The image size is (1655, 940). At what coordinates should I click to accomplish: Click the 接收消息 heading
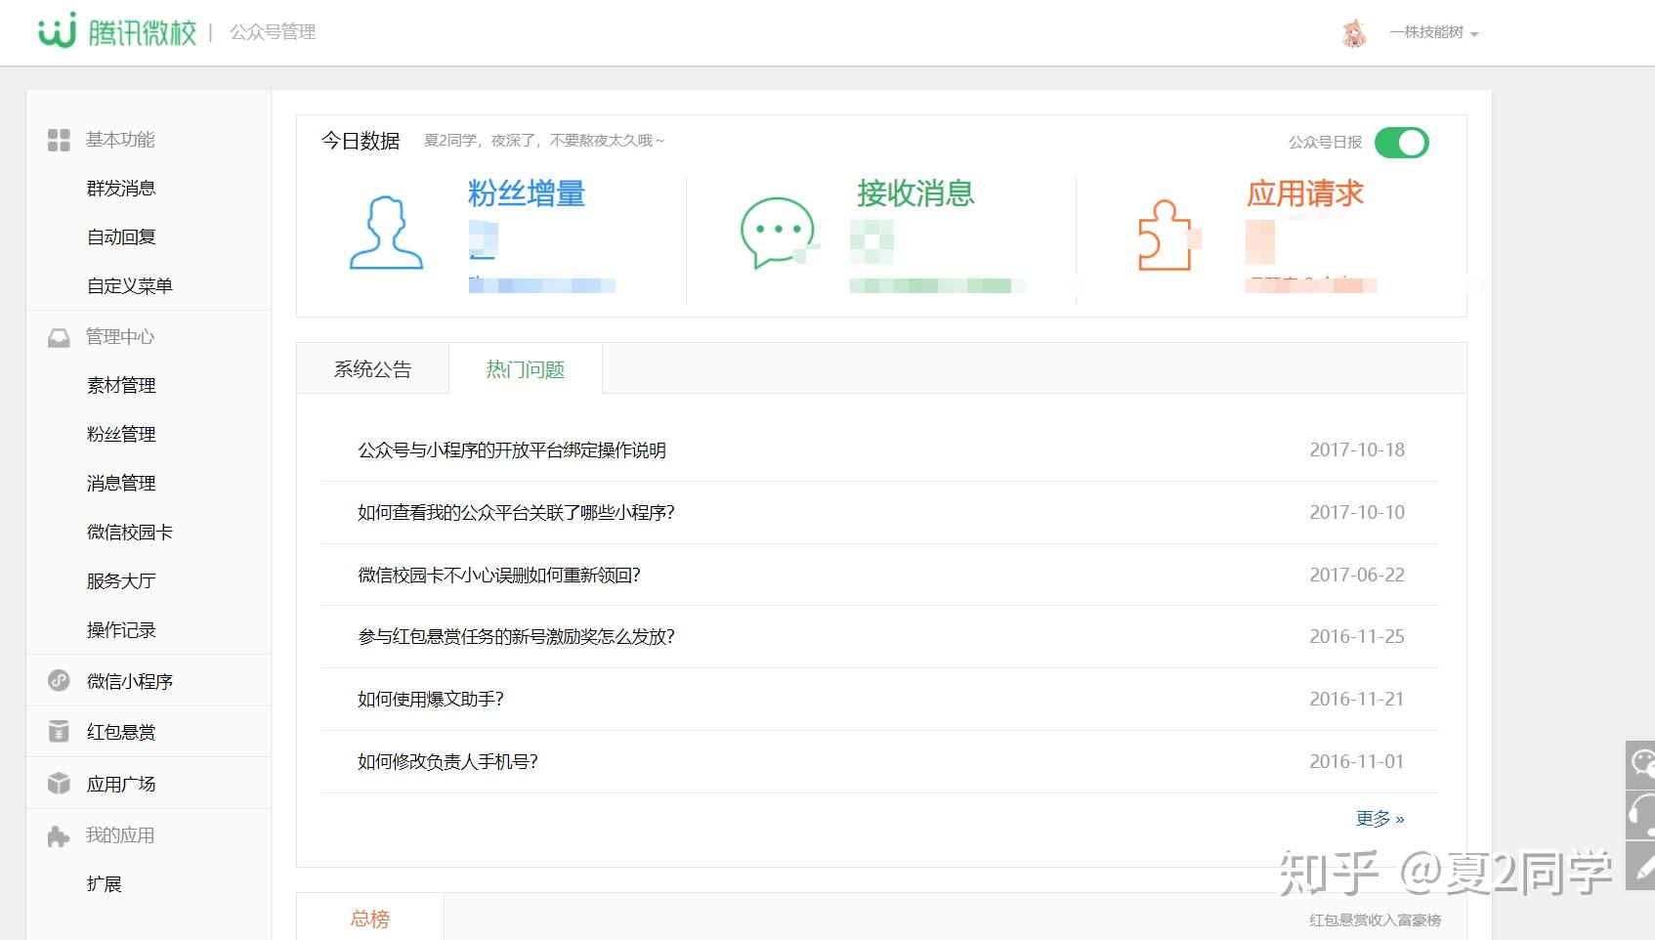[x=916, y=193]
